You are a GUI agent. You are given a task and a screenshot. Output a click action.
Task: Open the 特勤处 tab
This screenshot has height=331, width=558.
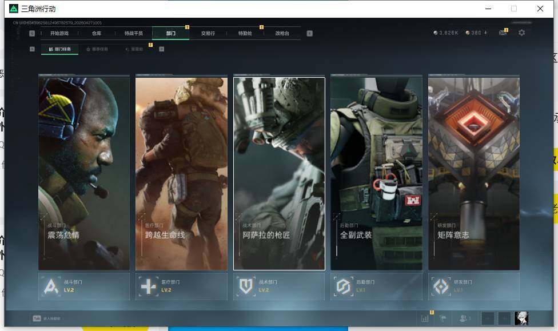point(245,33)
